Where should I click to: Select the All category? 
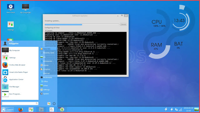coord(48,57)
